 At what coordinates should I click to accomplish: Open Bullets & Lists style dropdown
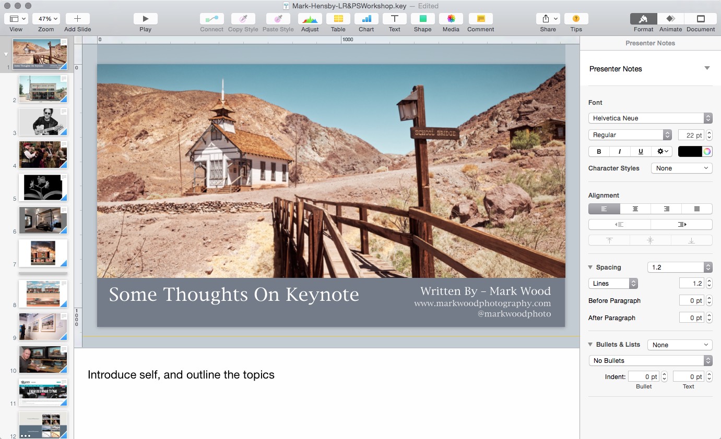tap(680, 345)
